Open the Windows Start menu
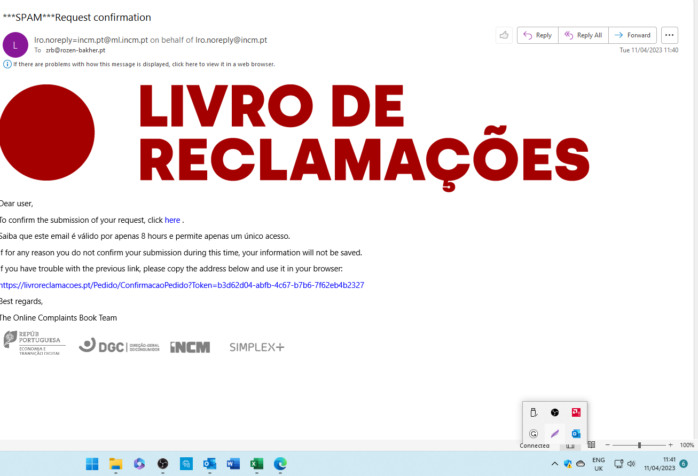Viewport: 698px width, 476px height. click(x=92, y=464)
